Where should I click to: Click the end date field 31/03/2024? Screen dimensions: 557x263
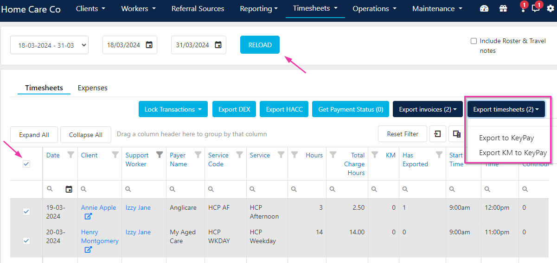(198, 45)
